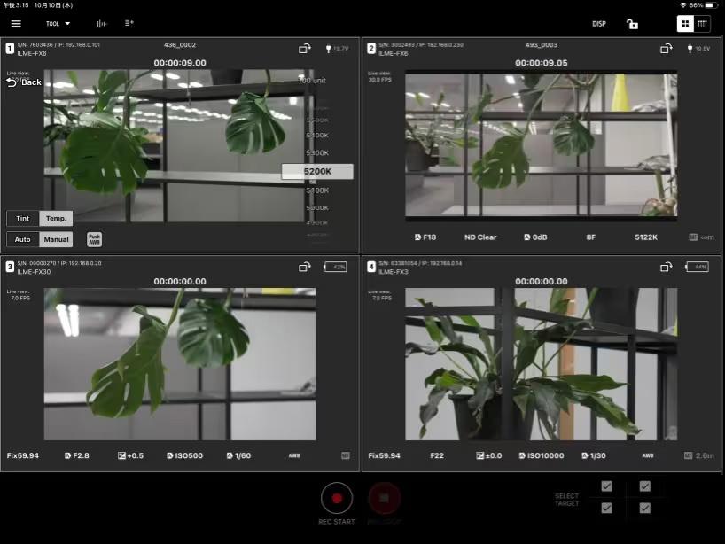Click camera 2 power voltage indicator

point(699,49)
